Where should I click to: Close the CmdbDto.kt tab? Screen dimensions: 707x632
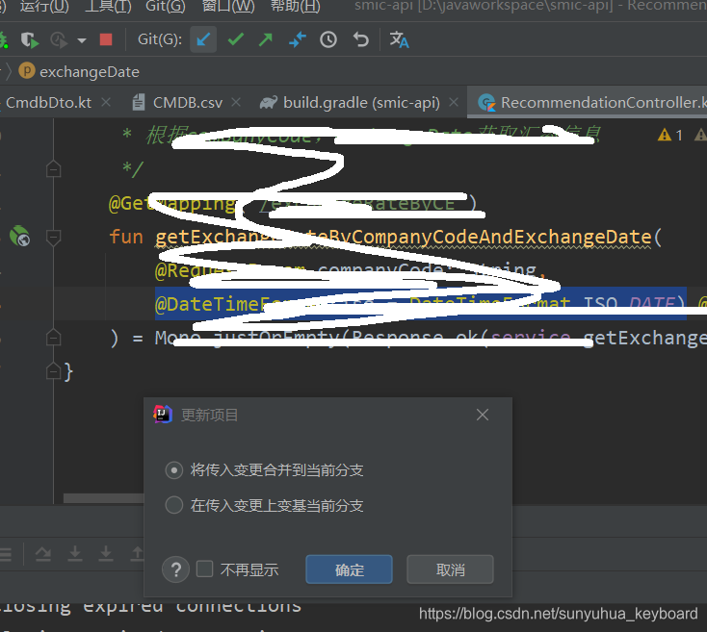coord(106,102)
